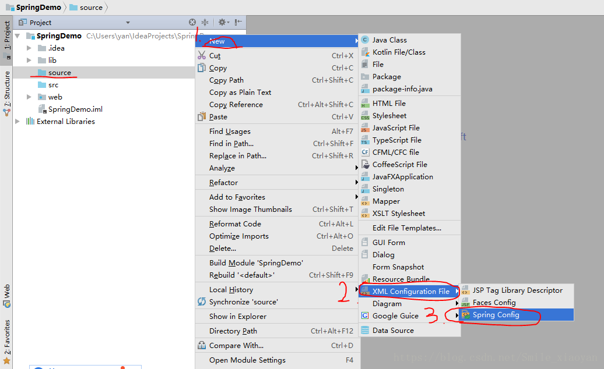Expand the web folder
The height and width of the screenshot is (369, 604).
(x=29, y=97)
